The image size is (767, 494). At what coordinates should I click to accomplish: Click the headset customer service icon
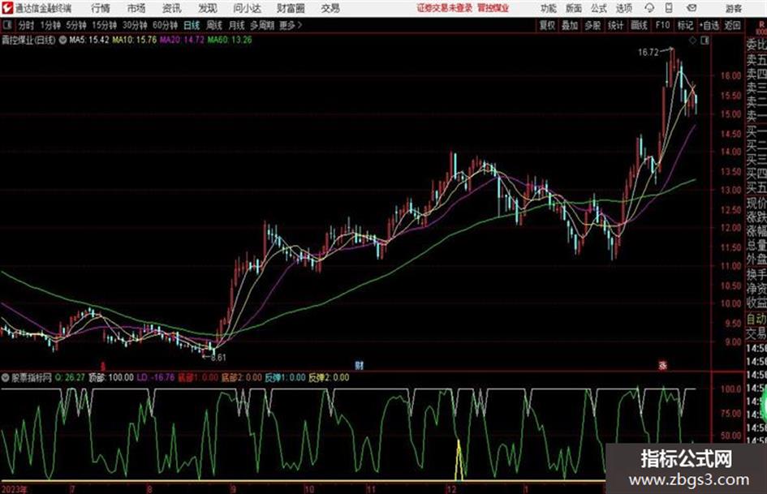pos(649,8)
